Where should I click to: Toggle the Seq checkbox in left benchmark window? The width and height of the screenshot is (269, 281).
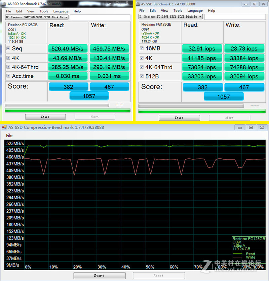(8, 48)
